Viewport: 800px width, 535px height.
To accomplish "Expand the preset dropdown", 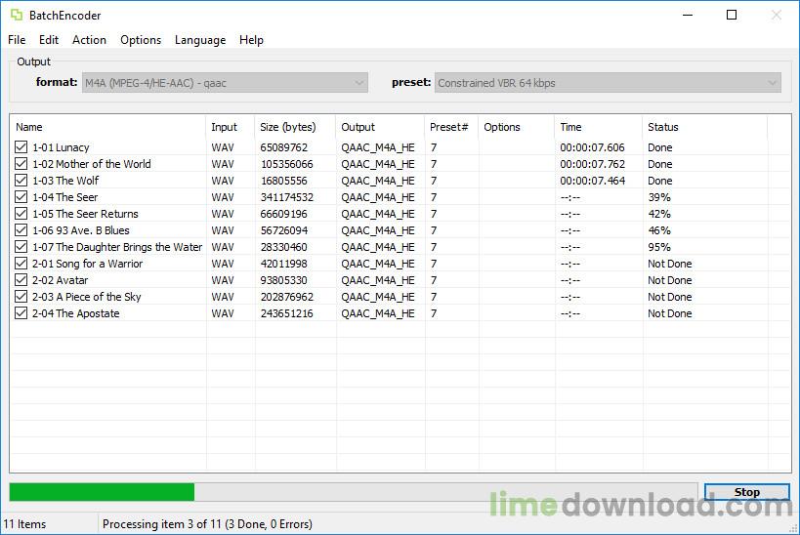I will click(608, 83).
